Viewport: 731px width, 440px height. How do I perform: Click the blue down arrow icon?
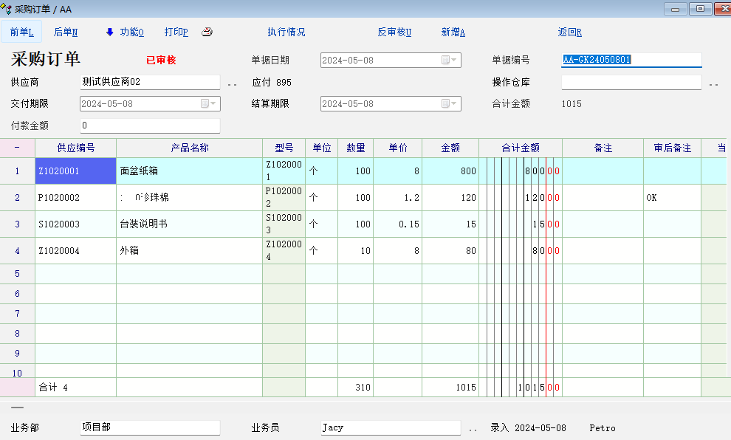click(x=110, y=32)
